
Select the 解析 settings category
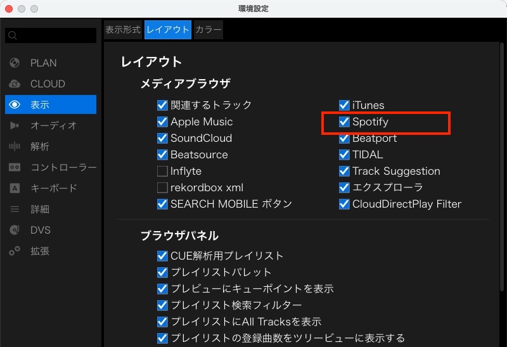coord(51,146)
